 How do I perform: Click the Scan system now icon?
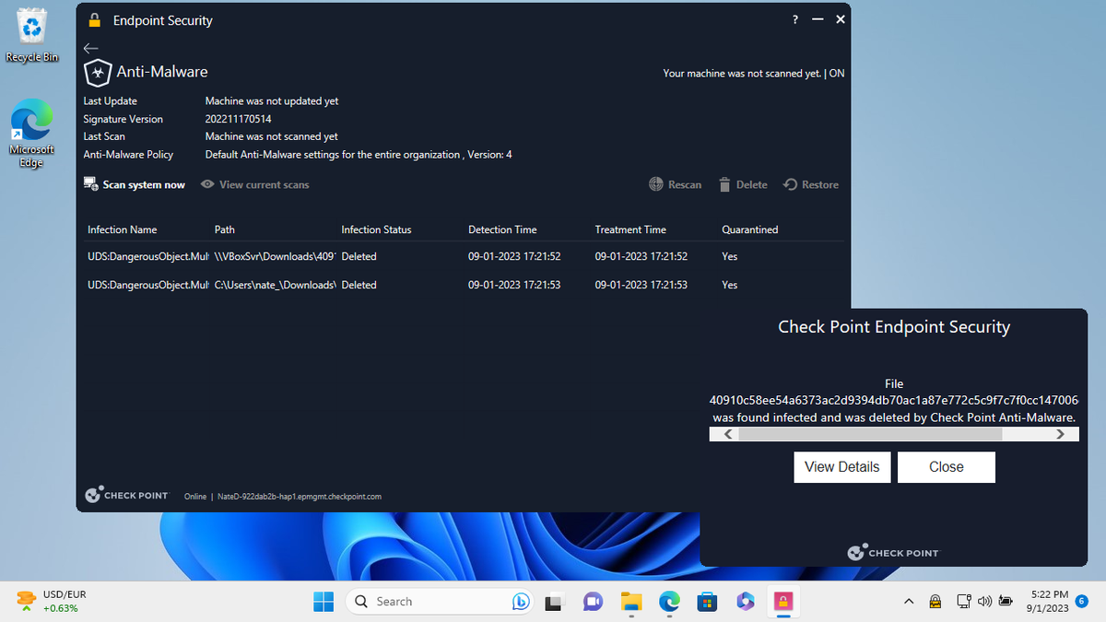(x=89, y=183)
